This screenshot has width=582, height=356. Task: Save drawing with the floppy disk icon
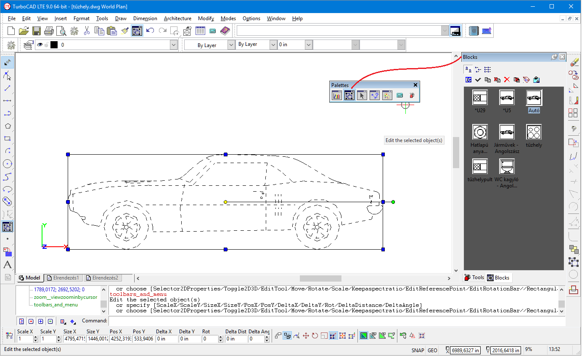pos(37,31)
